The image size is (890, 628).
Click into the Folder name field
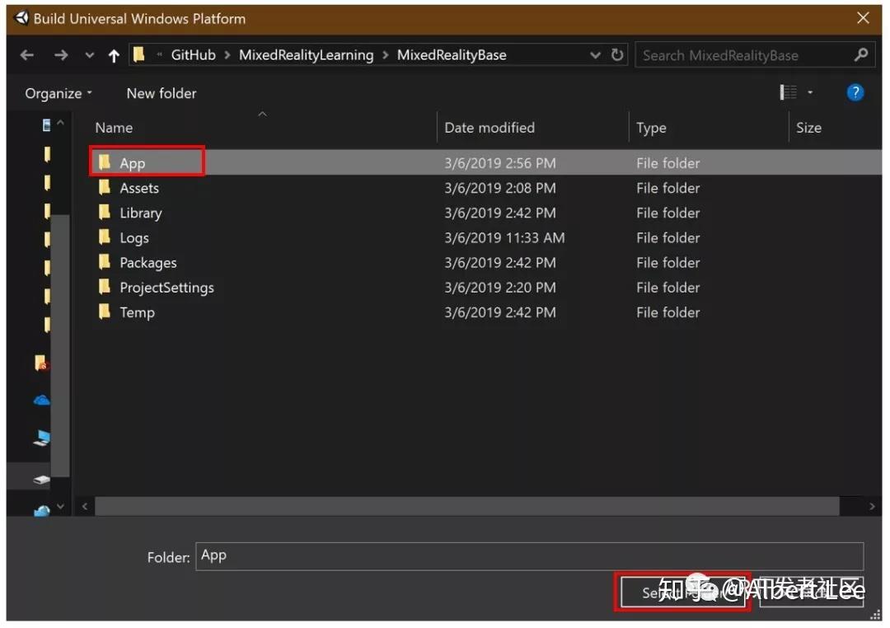pos(530,556)
